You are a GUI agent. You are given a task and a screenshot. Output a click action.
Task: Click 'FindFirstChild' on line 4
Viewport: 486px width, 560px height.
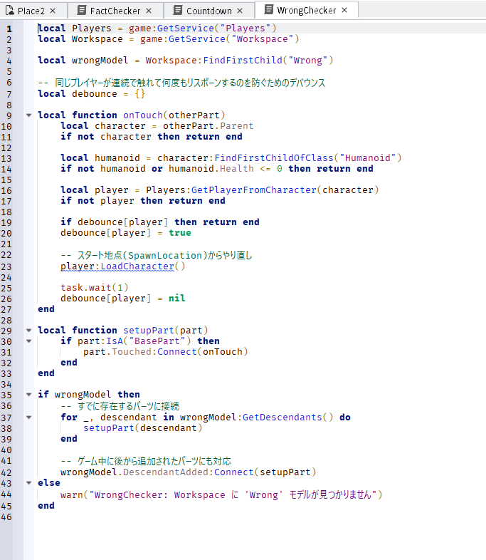pyautogui.click(x=243, y=60)
